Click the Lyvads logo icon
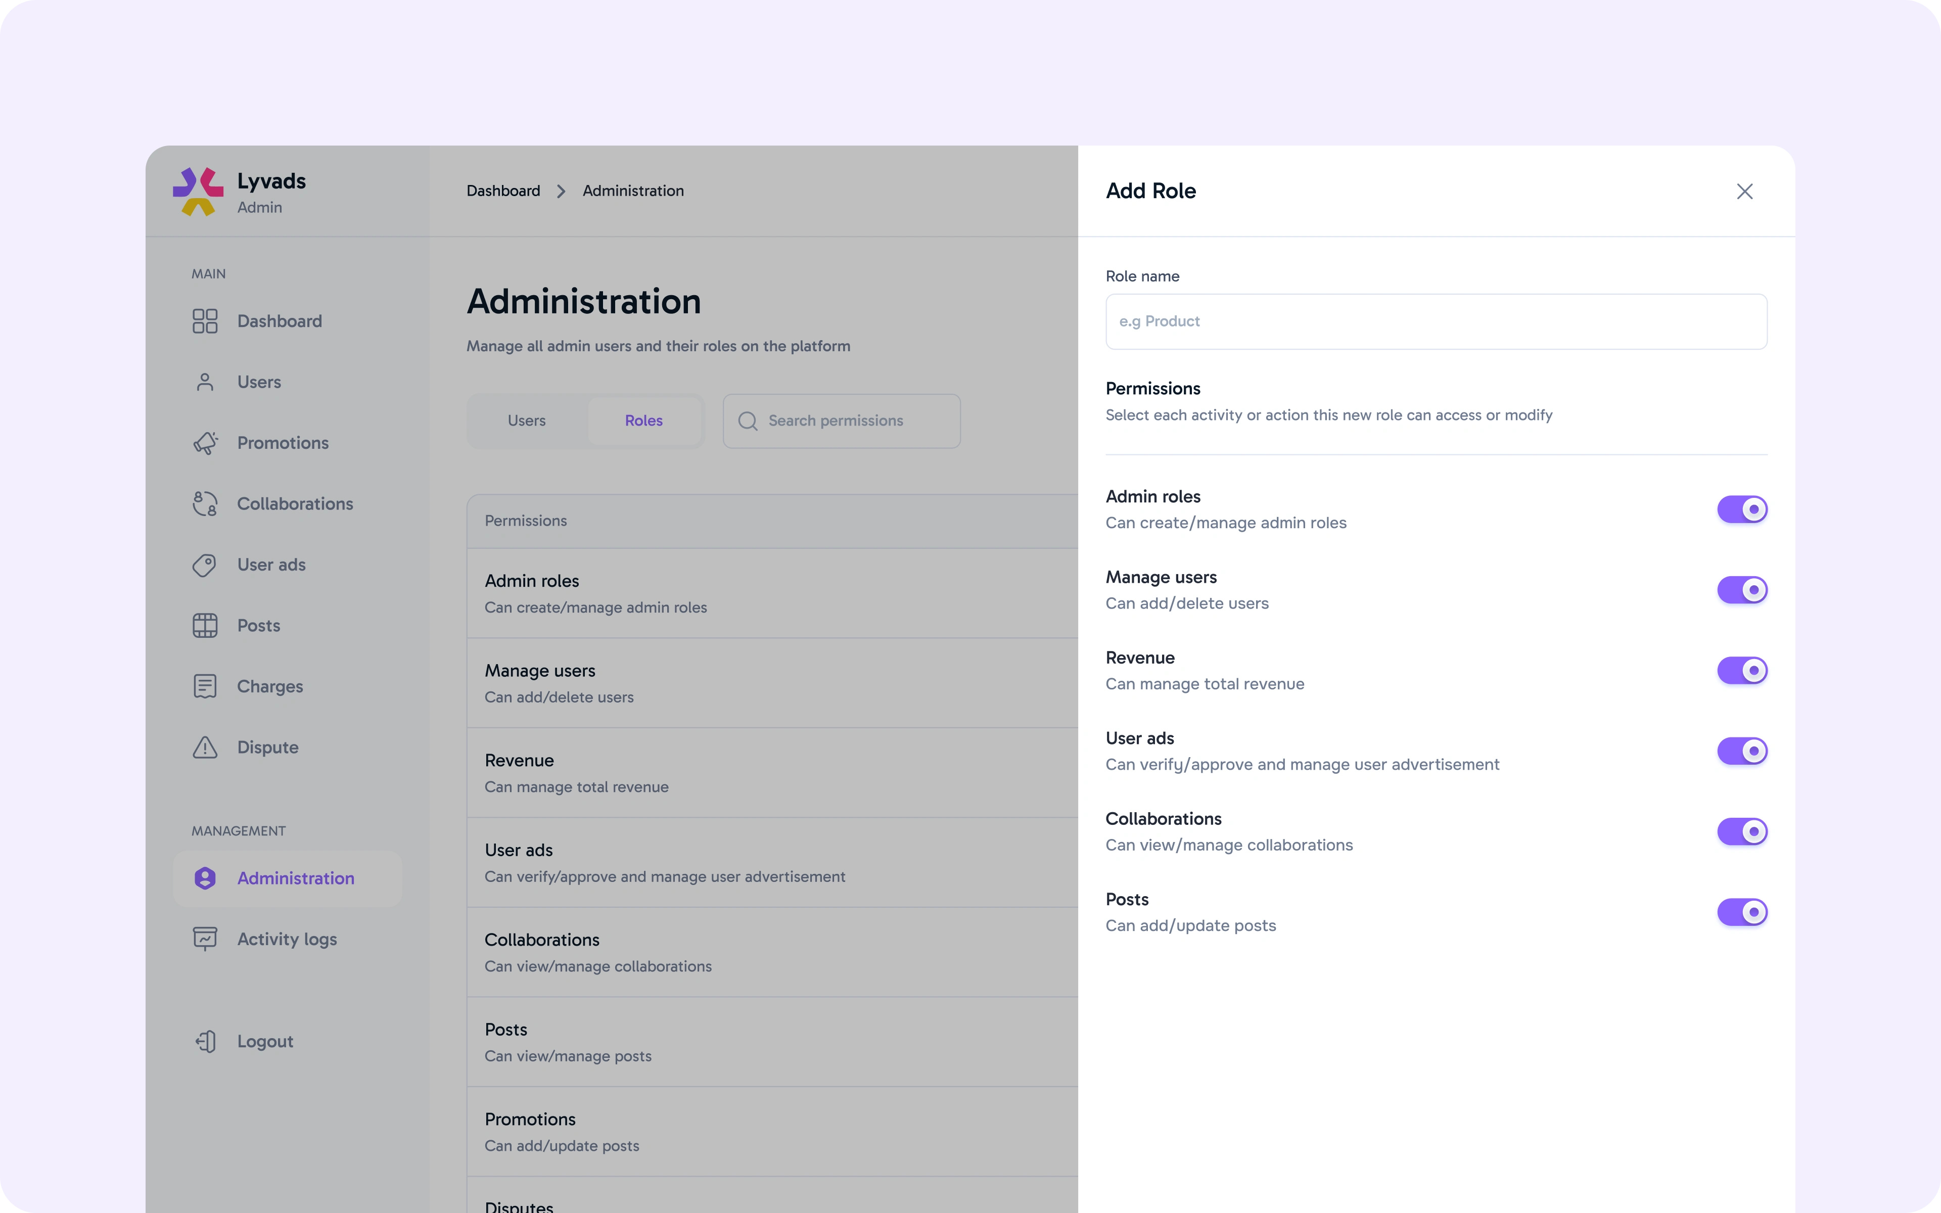1941x1213 pixels. 198,192
